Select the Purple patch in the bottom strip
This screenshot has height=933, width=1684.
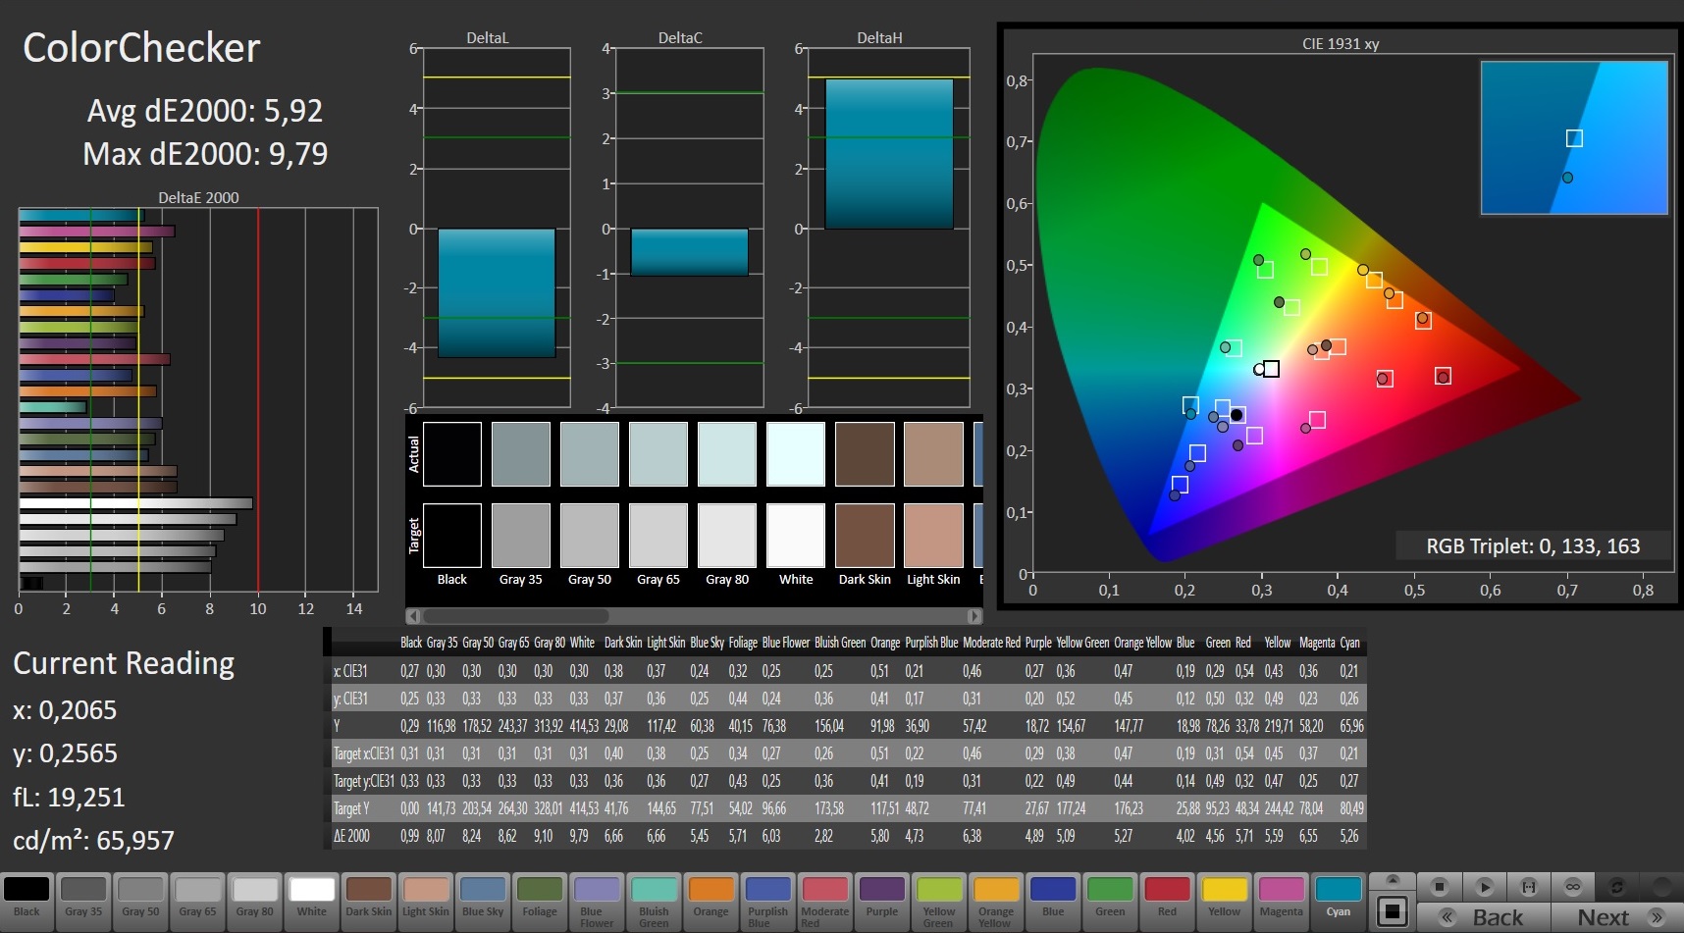[882, 902]
